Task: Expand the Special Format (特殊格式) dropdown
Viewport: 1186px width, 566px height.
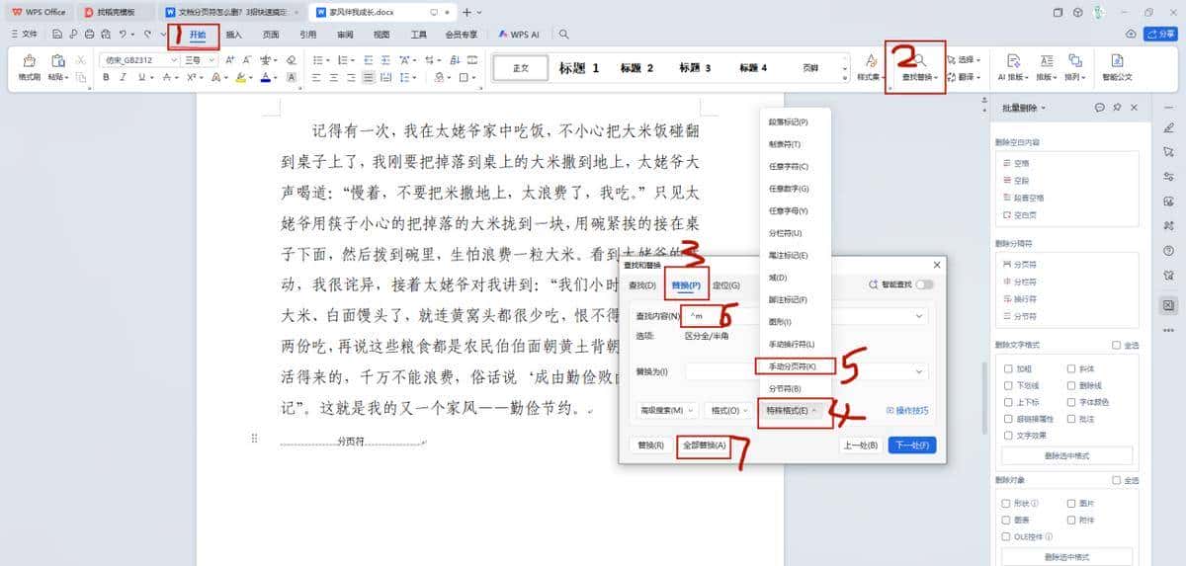Action: point(791,410)
